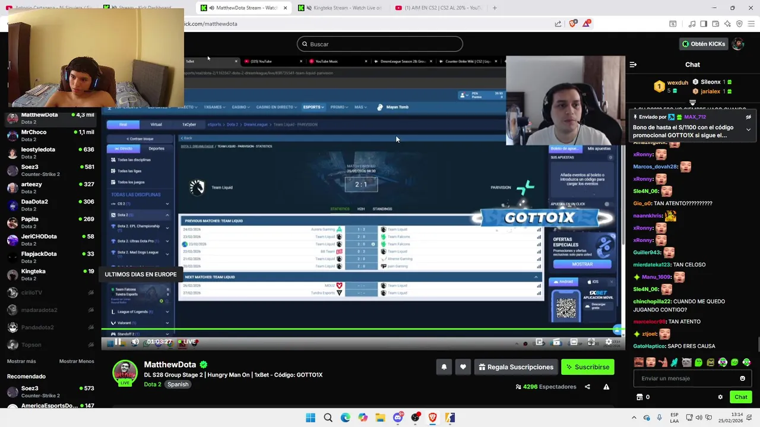Screen dimensions: 760x427
Task: Open File Explorer from taskbar
Action: (x=380, y=418)
